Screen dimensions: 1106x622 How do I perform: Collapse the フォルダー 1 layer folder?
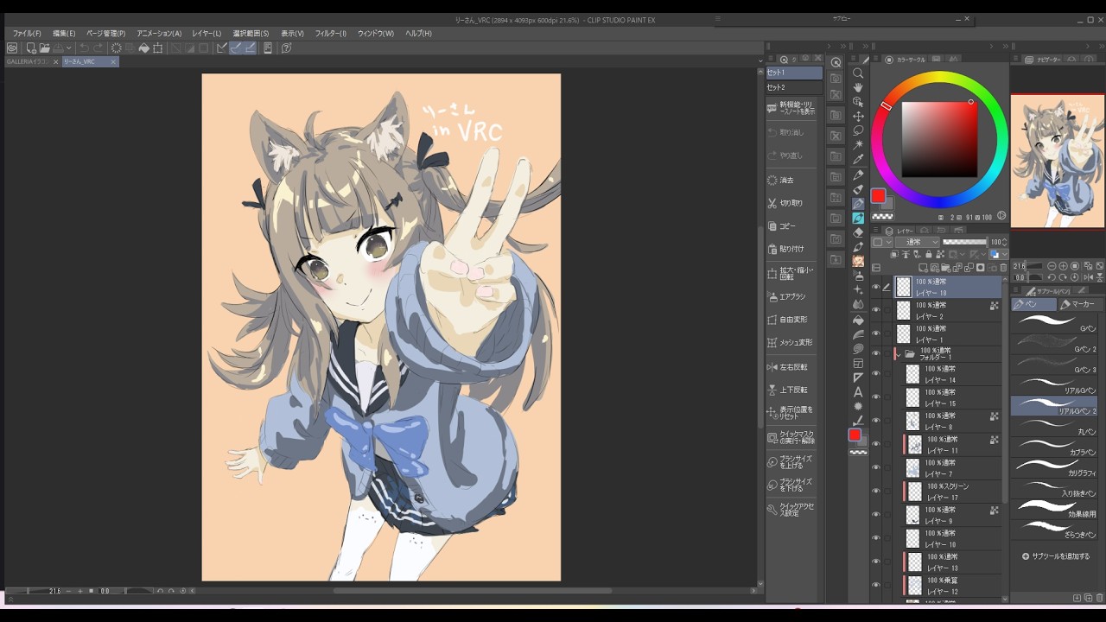(899, 354)
